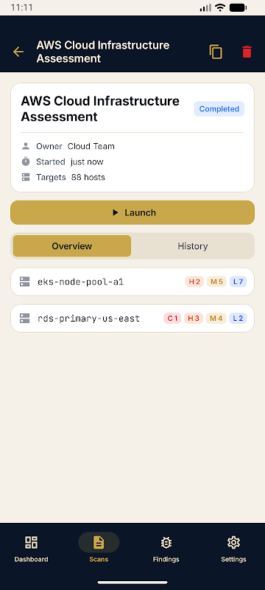Delete the scan via trash icon
The image size is (265, 590).
point(247,52)
